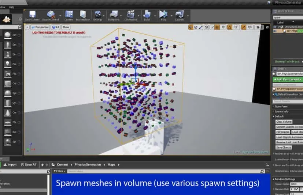
Task: Click Maps in breadcrumb path
Action: 111,165
